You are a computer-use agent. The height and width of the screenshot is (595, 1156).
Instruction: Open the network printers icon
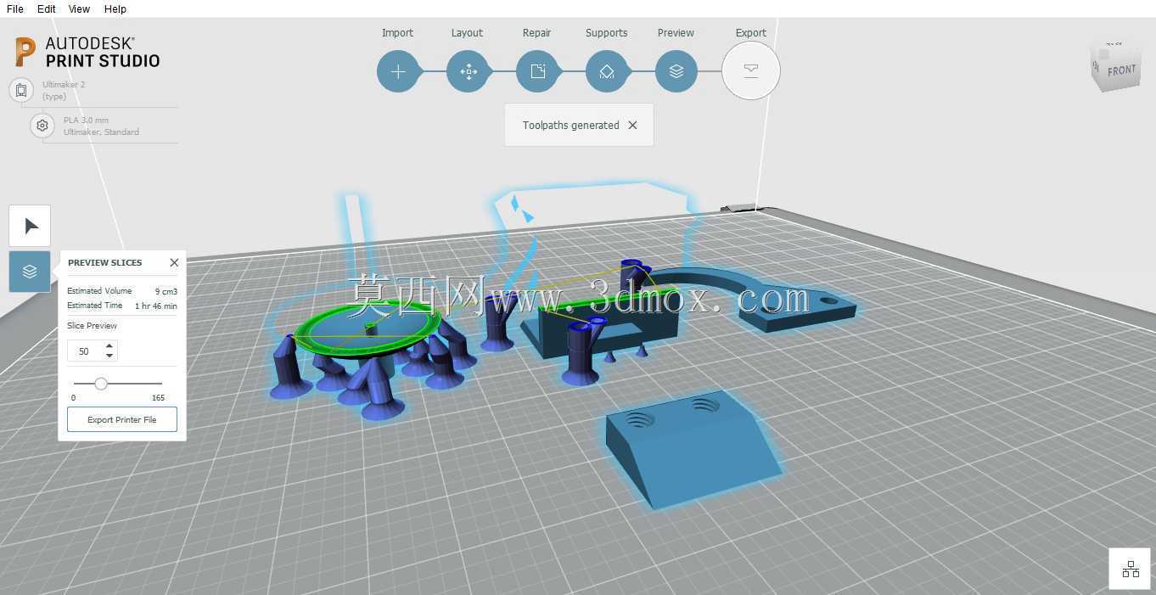pyautogui.click(x=1131, y=569)
